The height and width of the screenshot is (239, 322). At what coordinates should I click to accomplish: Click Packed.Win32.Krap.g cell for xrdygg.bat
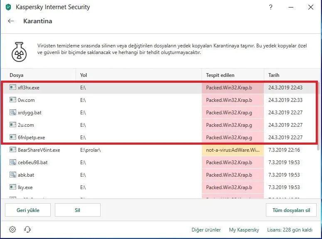click(x=233, y=112)
